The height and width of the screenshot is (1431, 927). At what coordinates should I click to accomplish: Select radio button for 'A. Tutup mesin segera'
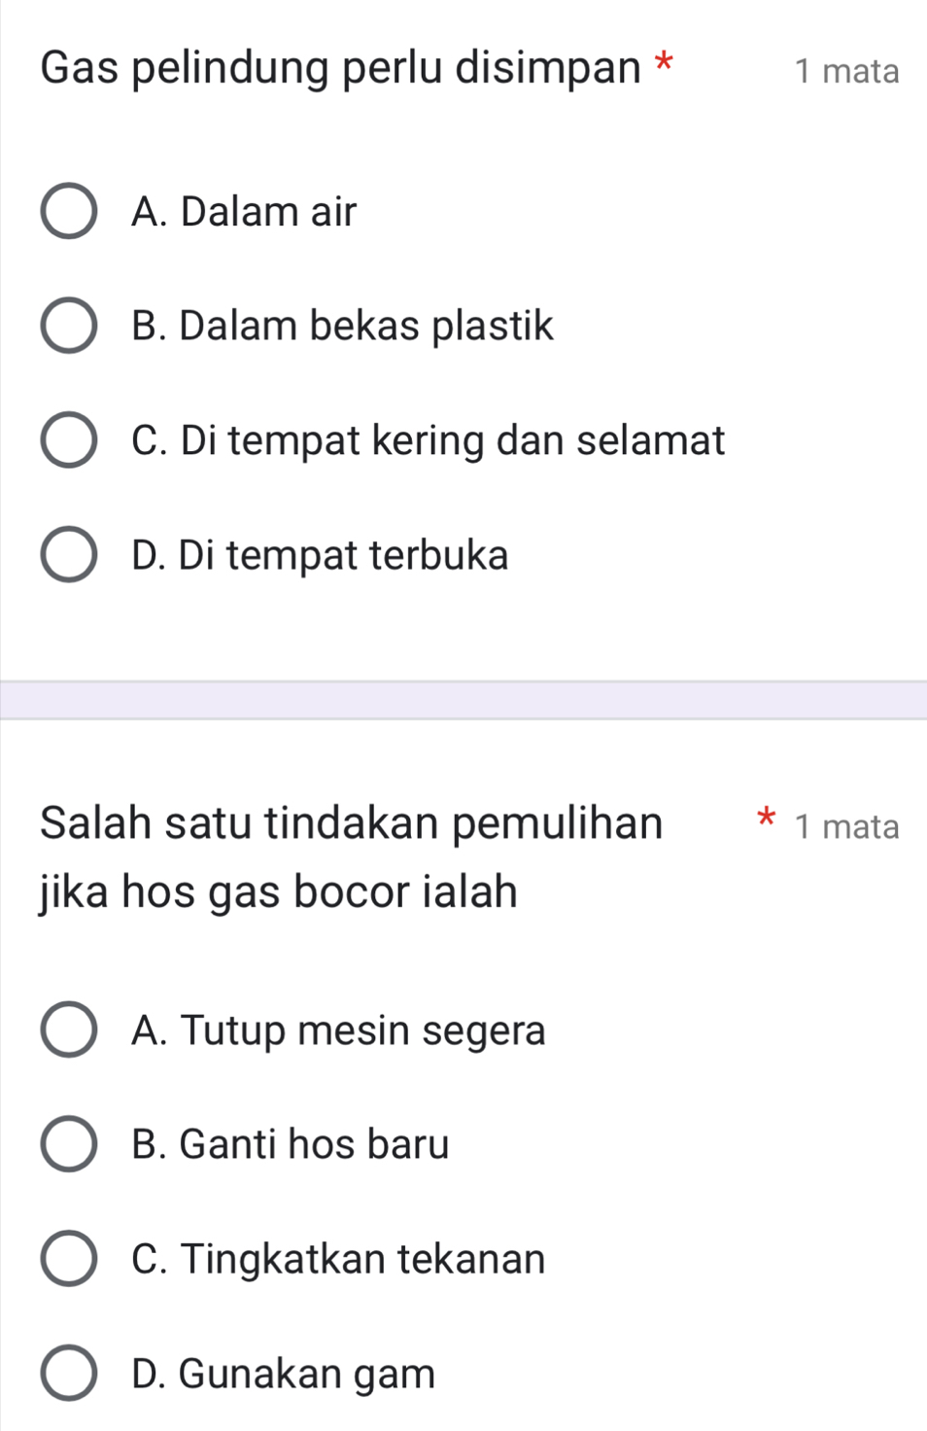68,1030
